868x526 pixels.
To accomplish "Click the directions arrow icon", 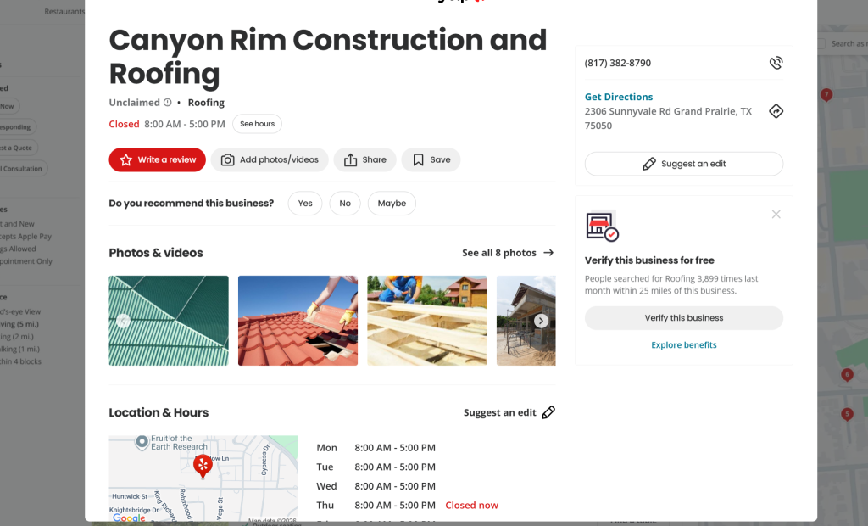I will pyautogui.click(x=776, y=111).
